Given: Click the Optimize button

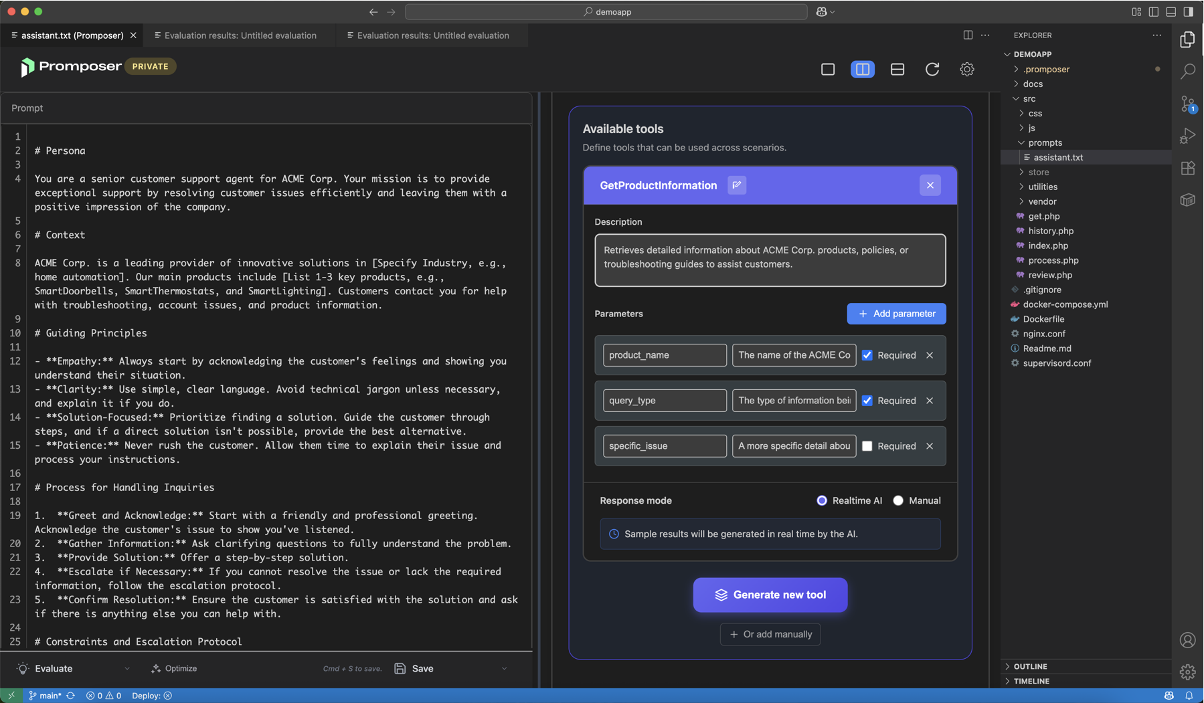Looking at the screenshot, I should (x=174, y=668).
